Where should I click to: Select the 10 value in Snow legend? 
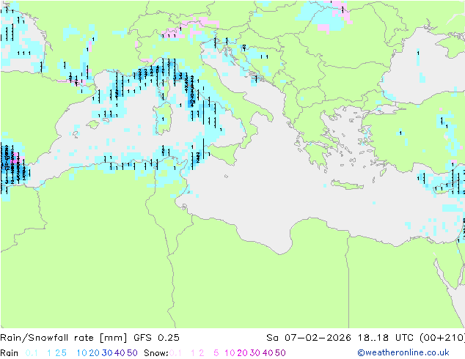(230, 353)
